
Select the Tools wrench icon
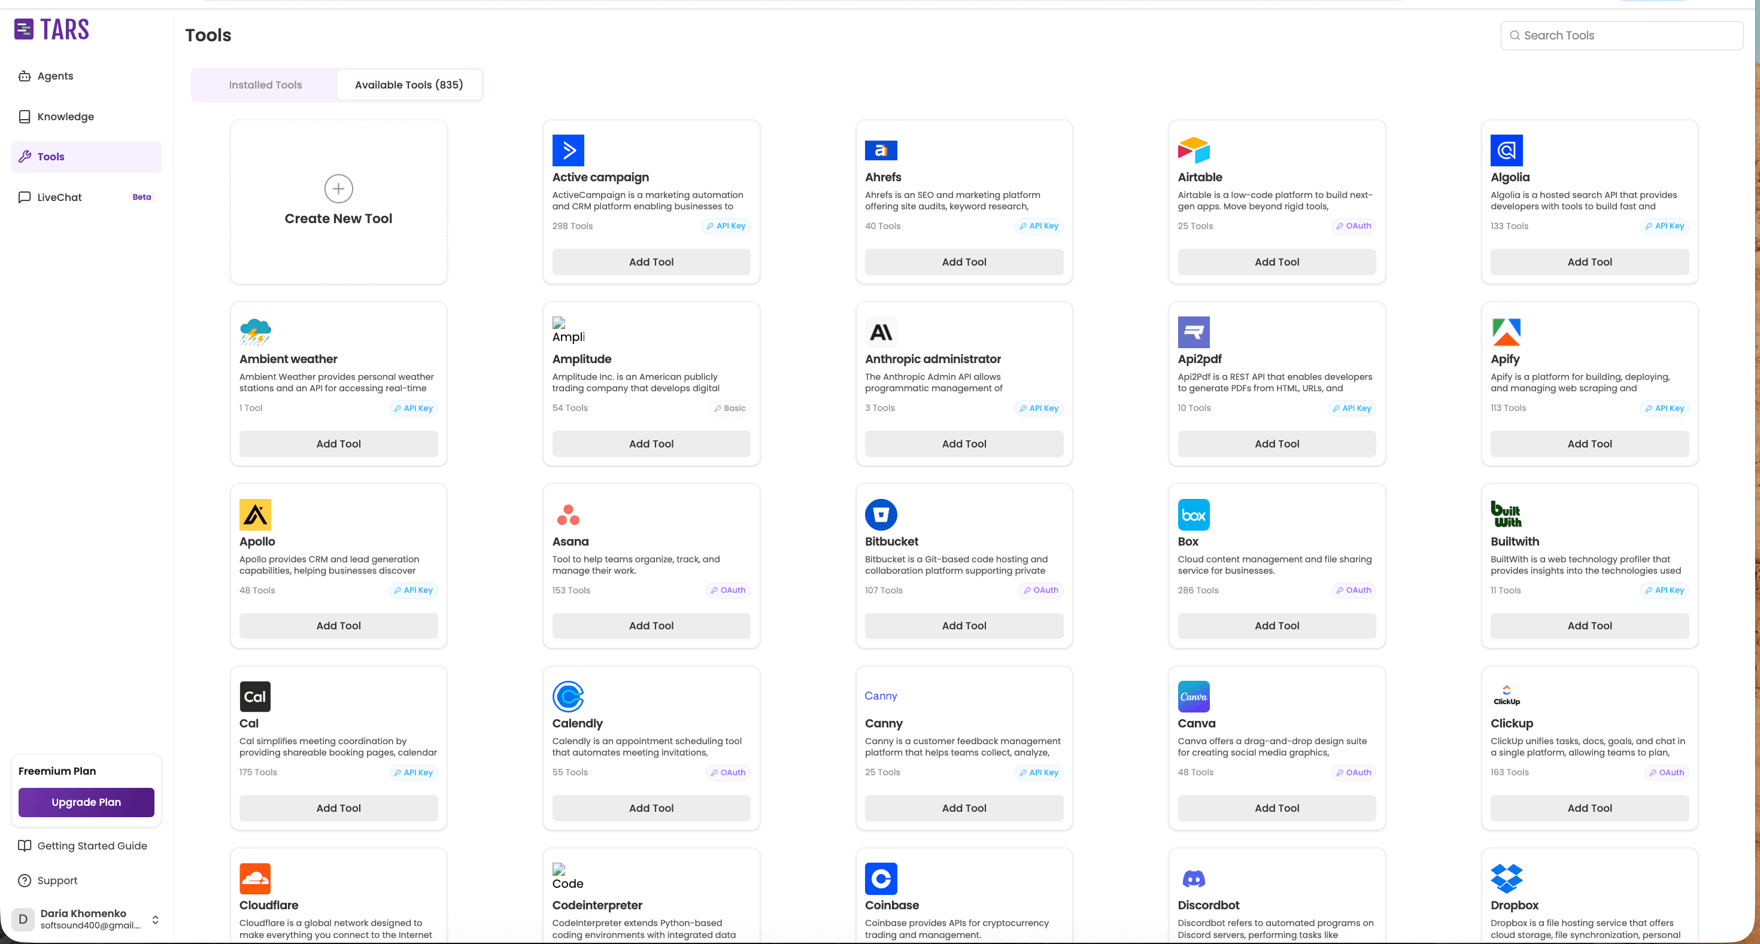coord(25,157)
